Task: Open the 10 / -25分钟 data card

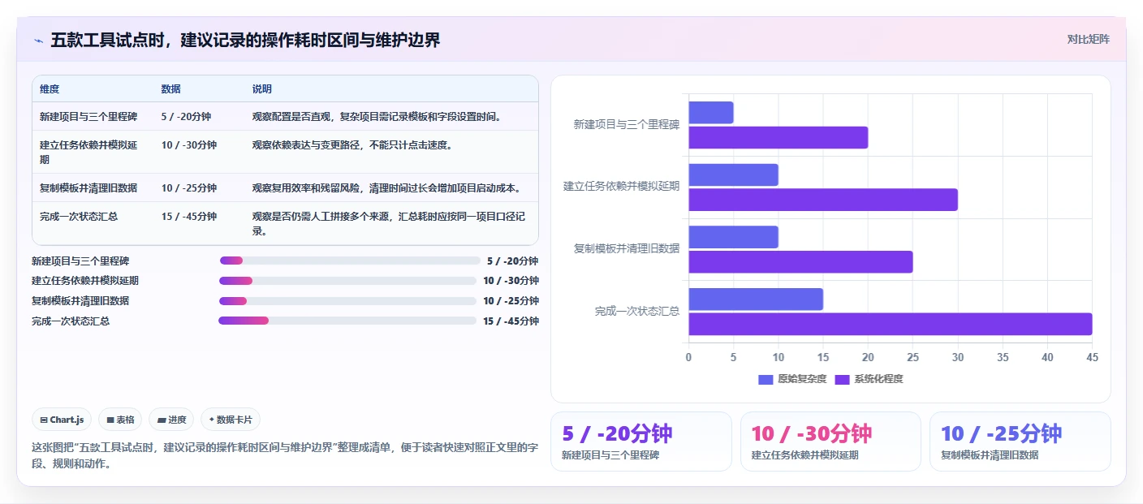Action: pos(1020,442)
